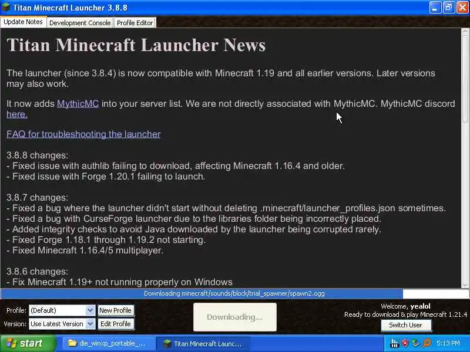
Task: Click the Safely Remove Hardware tray icon
Action: [416, 343]
